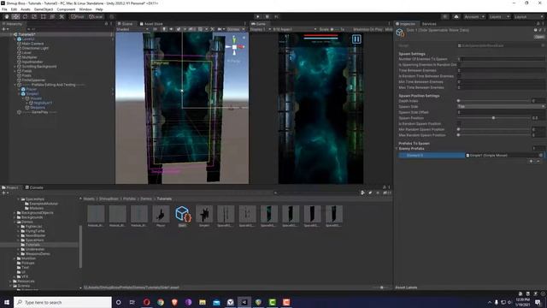Select the Move tool in Unity toolbar

[x=15, y=16]
